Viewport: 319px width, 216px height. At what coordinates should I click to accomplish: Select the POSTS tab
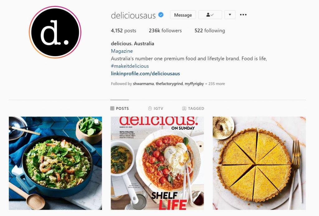click(x=120, y=108)
